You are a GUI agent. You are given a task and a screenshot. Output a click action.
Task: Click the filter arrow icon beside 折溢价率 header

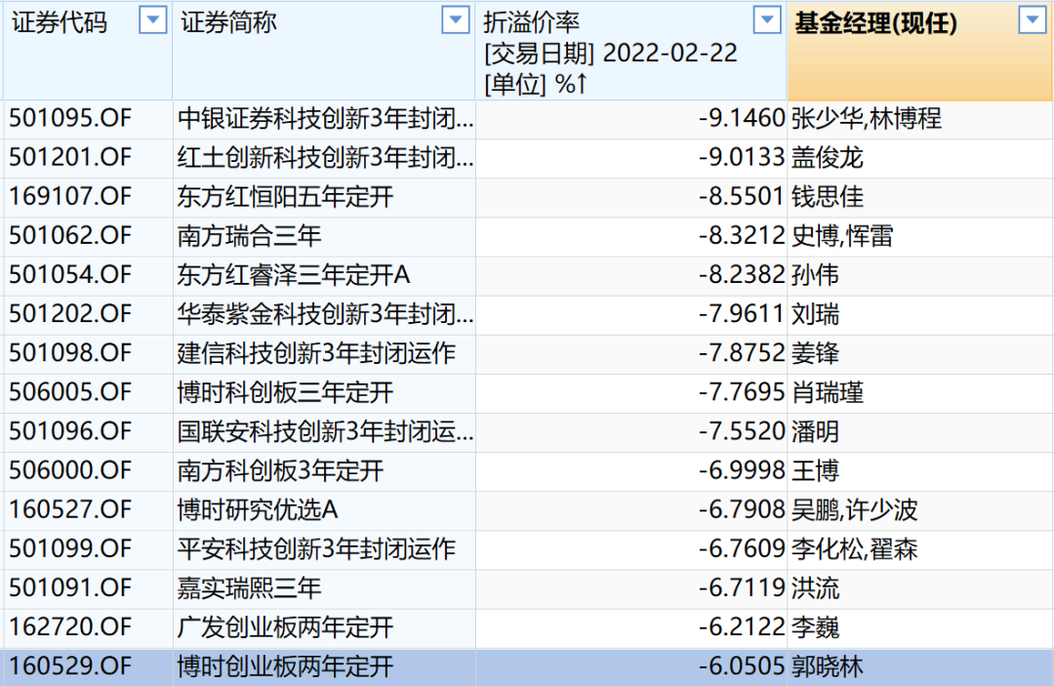click(766, 20)
